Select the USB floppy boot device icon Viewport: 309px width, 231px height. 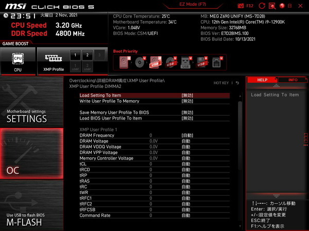(x=201, y=62)
